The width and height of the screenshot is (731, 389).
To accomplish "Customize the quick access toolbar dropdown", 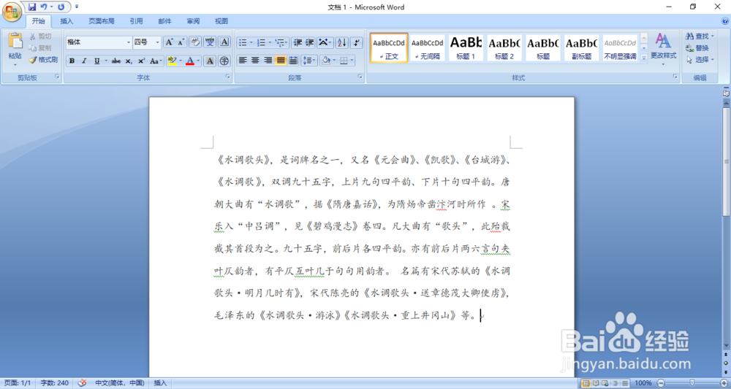I will pyautogui.click(x=77, y=7).
